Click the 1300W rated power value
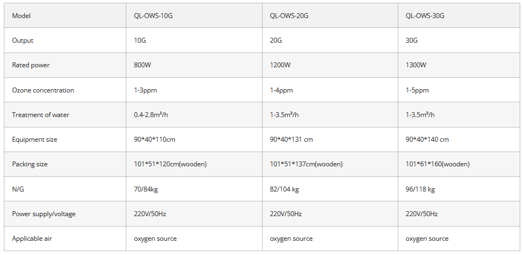 [416, 65]
